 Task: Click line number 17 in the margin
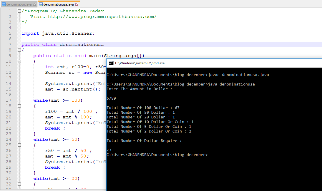click(9, 100)
